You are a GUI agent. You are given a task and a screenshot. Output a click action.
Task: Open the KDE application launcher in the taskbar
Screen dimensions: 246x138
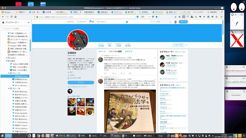(2, 136)
